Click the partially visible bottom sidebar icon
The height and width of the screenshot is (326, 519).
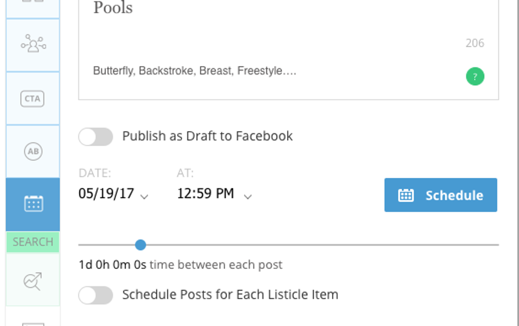[33, 320]
